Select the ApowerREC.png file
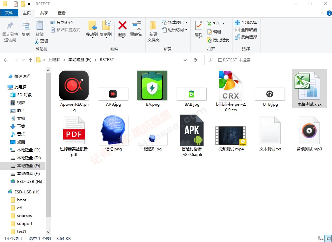 tap(74, 91)
